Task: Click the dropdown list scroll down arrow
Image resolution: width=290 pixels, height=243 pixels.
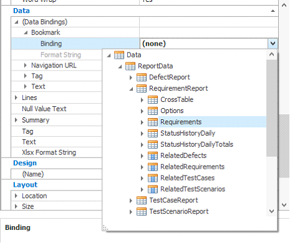Action: point(271,211)
